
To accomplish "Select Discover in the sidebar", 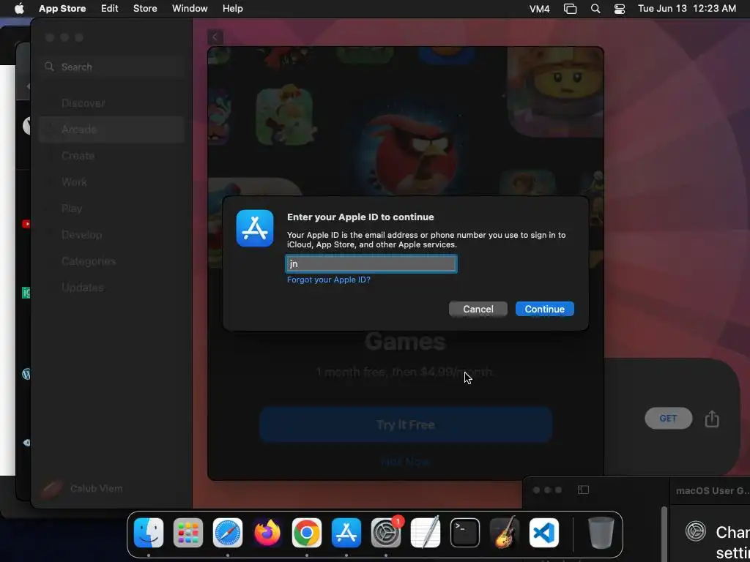I will pos(112,103).
